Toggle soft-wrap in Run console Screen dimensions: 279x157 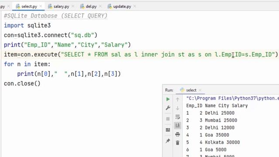(x=177, y=117)
